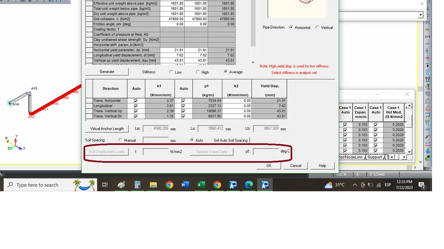444x249 pixels.
Task: Open Excel from the taskbar
Action: [x=201, y=185]
